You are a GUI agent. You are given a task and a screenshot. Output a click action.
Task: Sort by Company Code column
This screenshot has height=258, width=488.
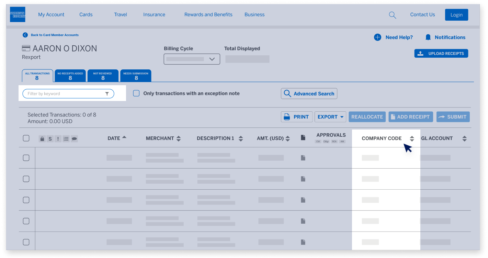coord(412,138)
